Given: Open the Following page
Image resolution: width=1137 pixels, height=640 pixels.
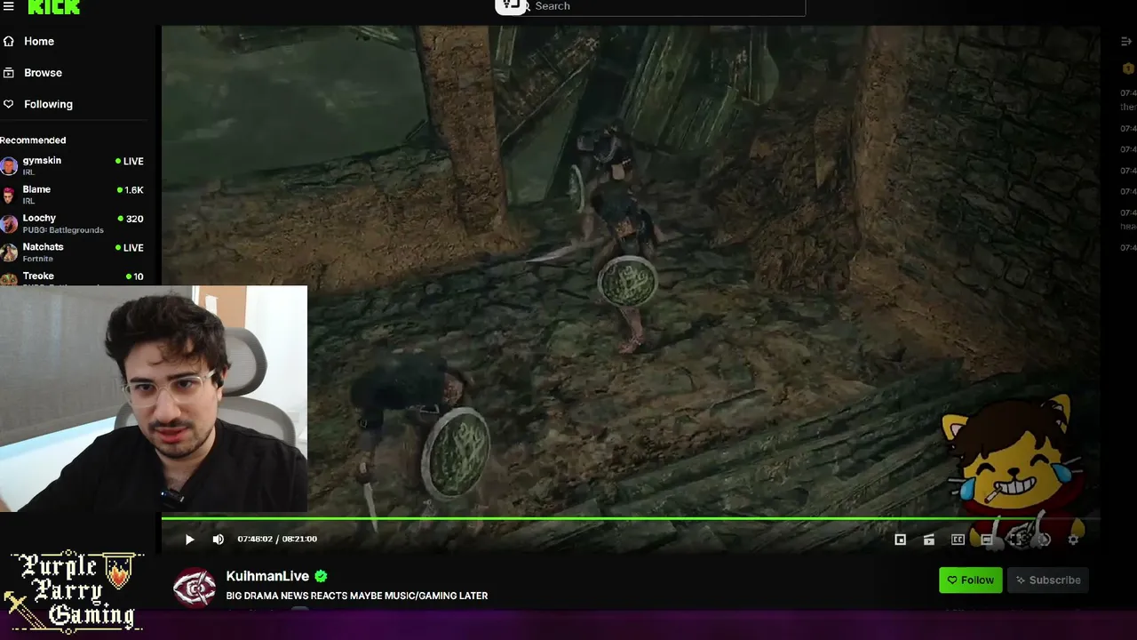Looking at the screenshot, I should 48,104.
